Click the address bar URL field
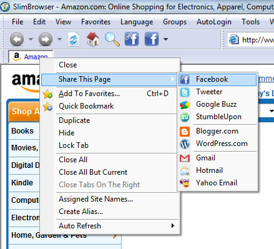Image resolution: width=274 pixels, height=249 pixels. pyautogui.click(x=251, y=39)
